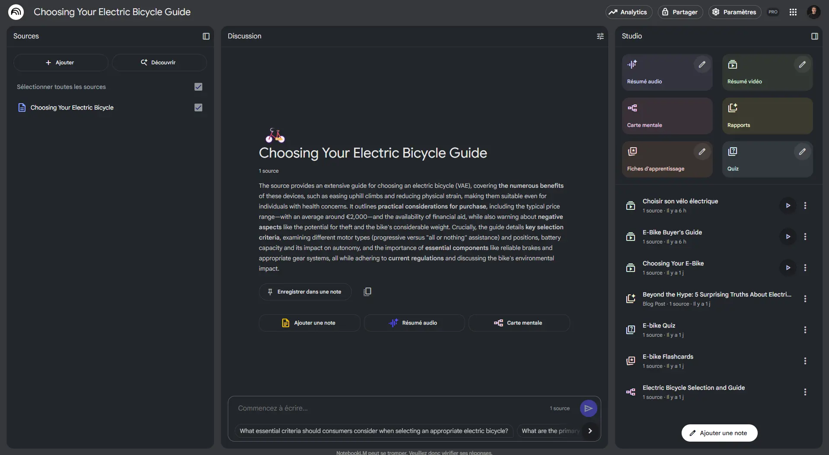Click Enregistrer dans une note
829x455 pixels.
tap(305, 292)
